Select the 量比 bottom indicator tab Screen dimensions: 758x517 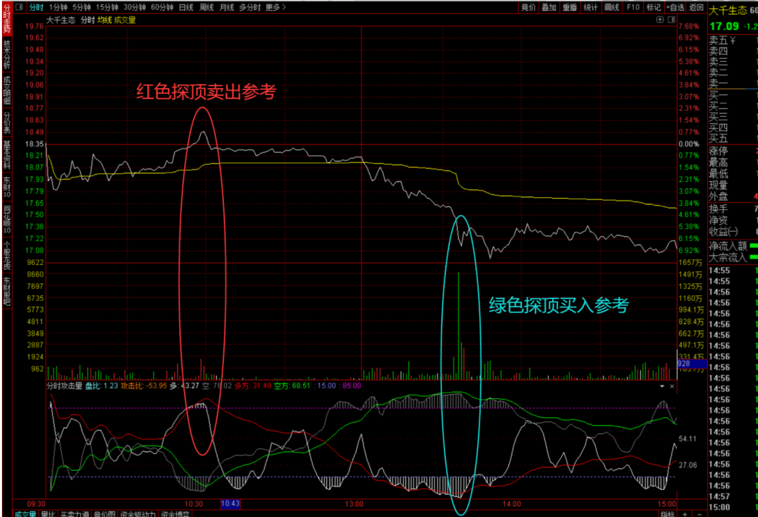pos(48,514)
